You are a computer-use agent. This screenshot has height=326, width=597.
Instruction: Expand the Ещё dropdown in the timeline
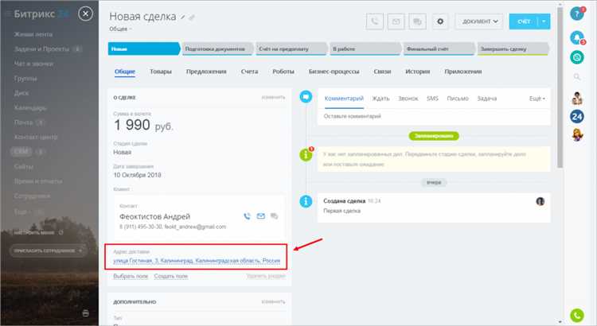pyautogui.click(x=537, y=99)
